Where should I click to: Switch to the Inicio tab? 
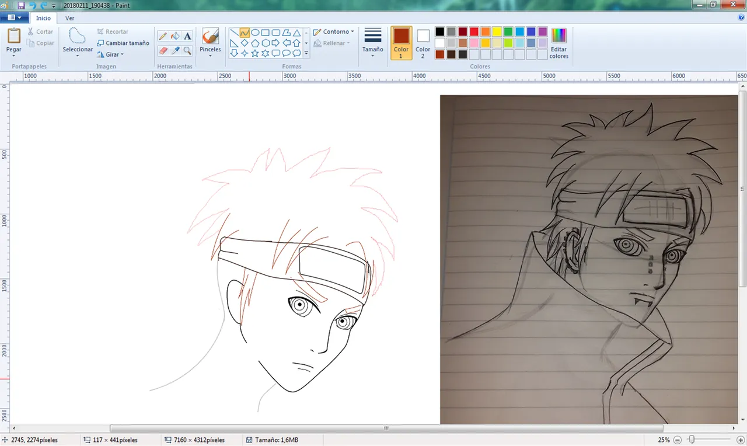pyautogui.click(x=43, y=18)
